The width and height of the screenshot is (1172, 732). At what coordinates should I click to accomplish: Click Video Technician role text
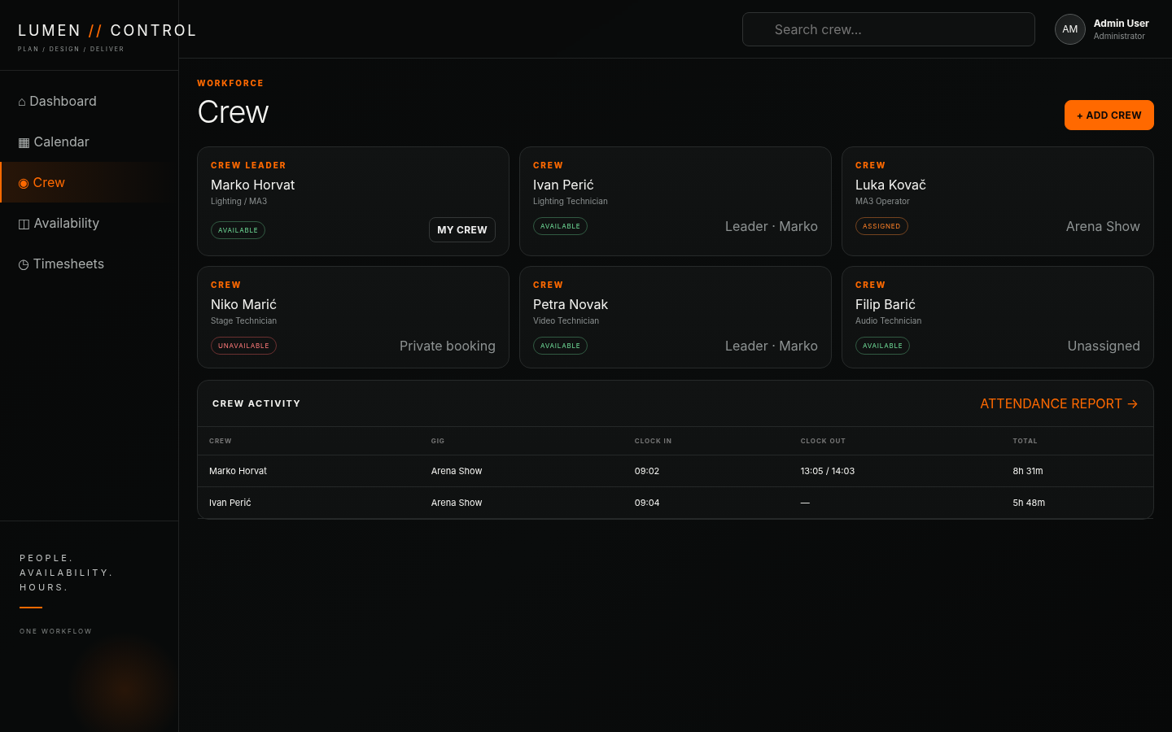click(x=566, y=320)
